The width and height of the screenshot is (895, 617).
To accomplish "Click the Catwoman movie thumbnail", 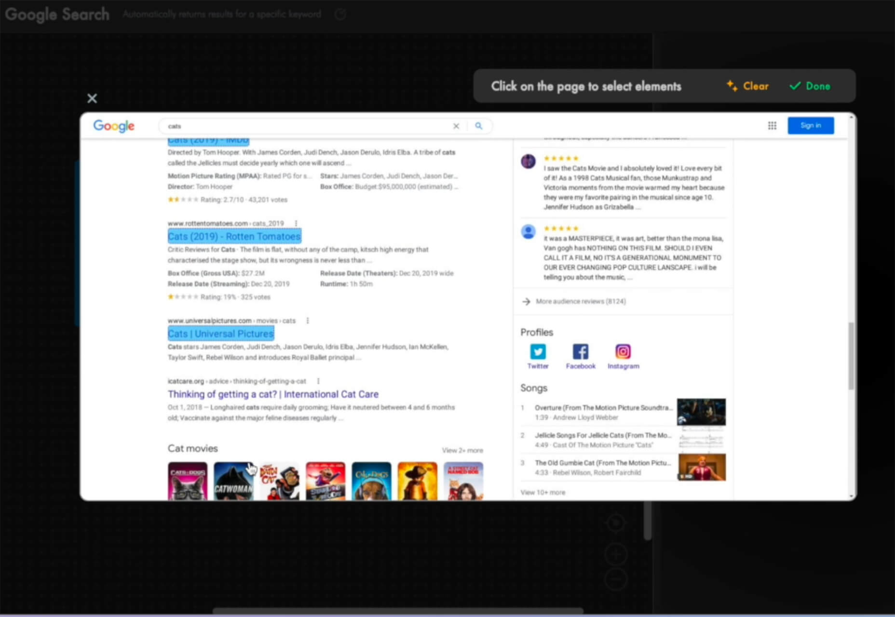I will pos(233,481).
